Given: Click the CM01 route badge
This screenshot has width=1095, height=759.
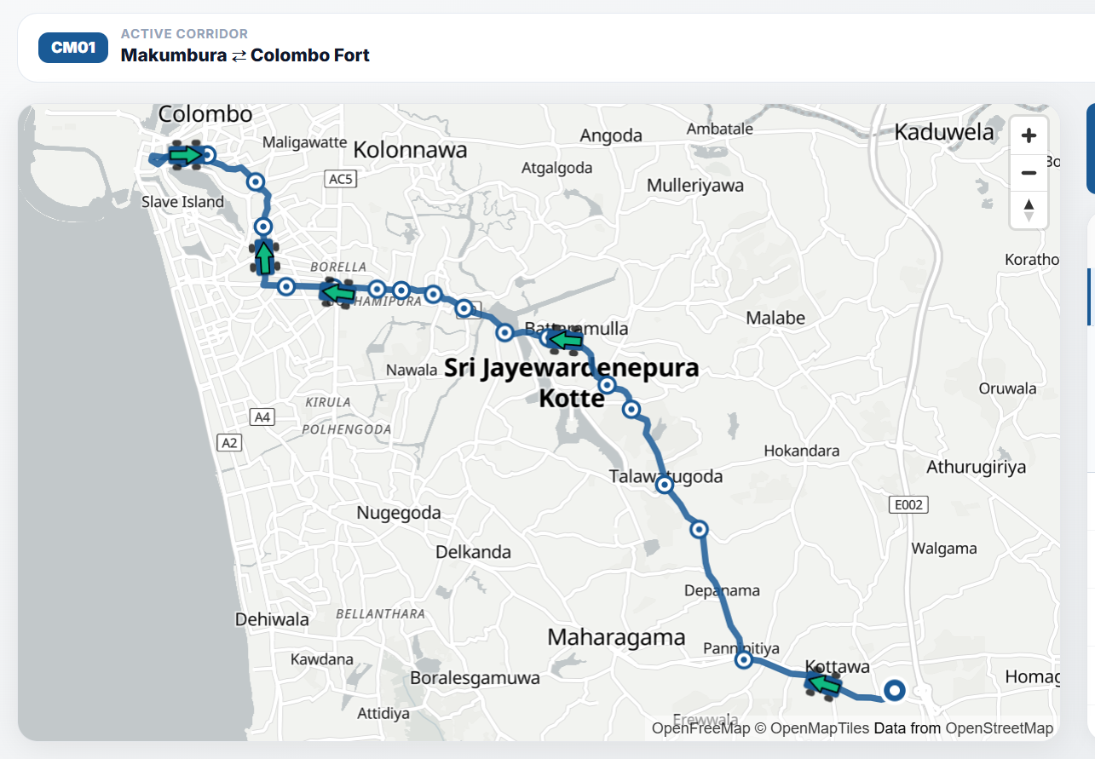Looking at the screenshot, I should 73,48.
